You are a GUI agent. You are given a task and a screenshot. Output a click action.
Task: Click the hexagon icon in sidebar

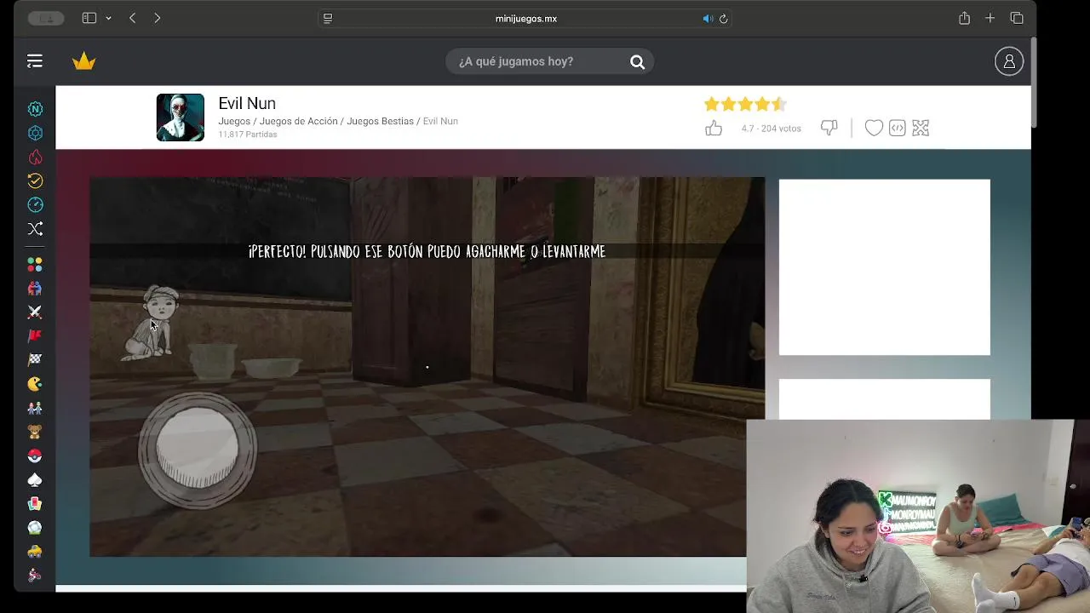[x=35, y=133]
